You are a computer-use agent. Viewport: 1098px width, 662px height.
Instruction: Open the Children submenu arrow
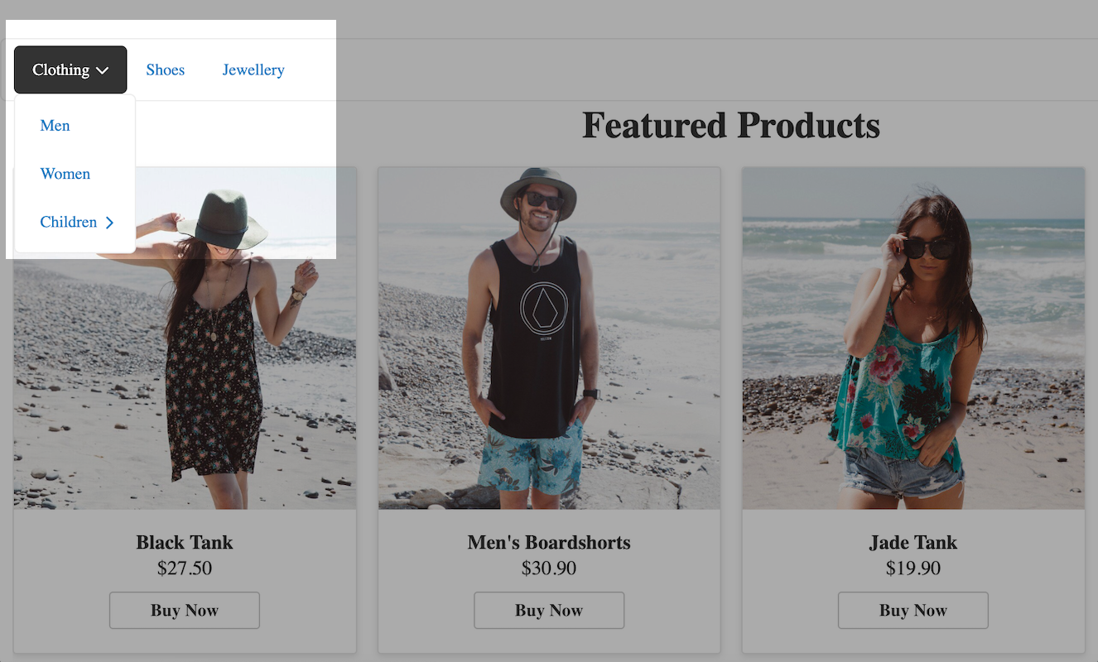[x=109, y=222]
